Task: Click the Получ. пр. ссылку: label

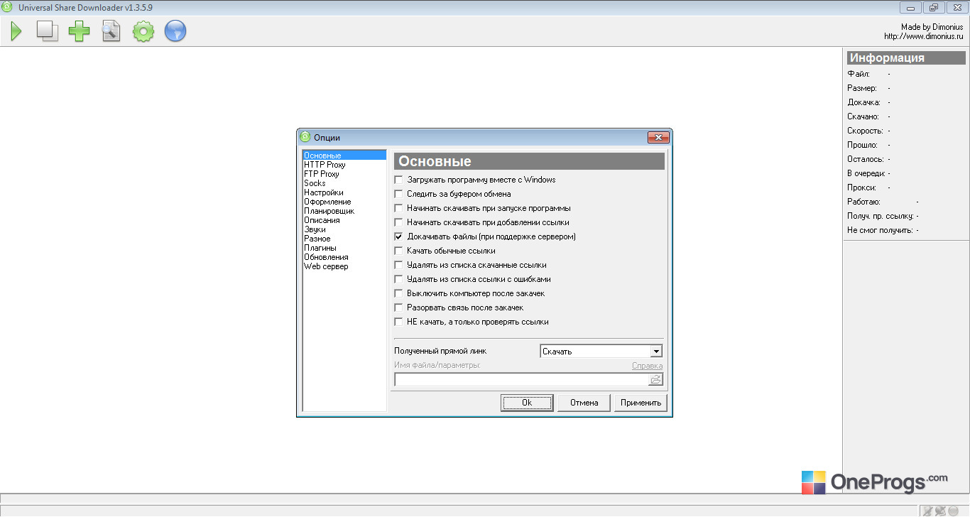Action: [881, 216]
